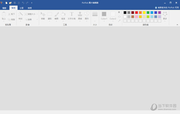This screenshot has width=180, height=114.
Task: Pick the brown palette swatch
Action: [133, 17]
